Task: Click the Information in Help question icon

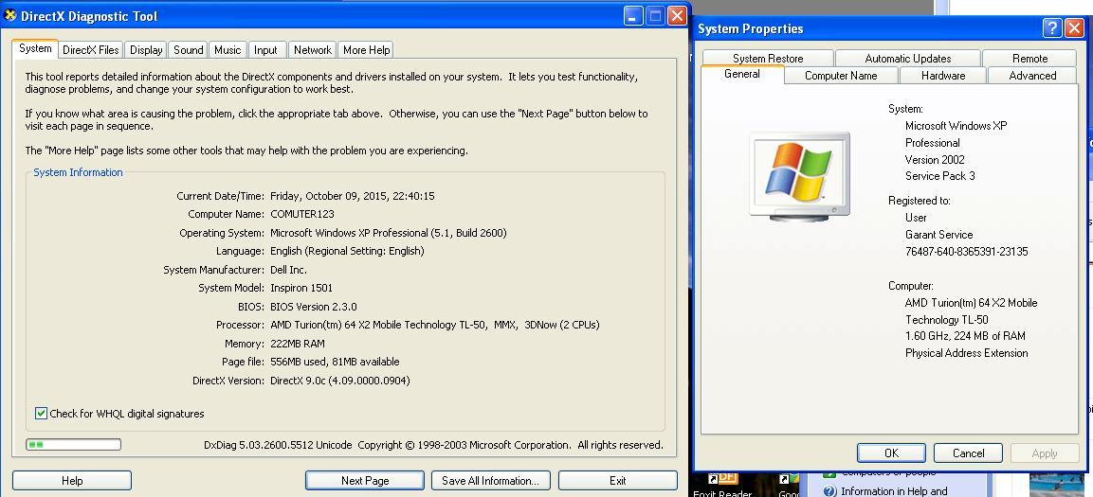Action: pyautogui.click(x=829, y=490)
